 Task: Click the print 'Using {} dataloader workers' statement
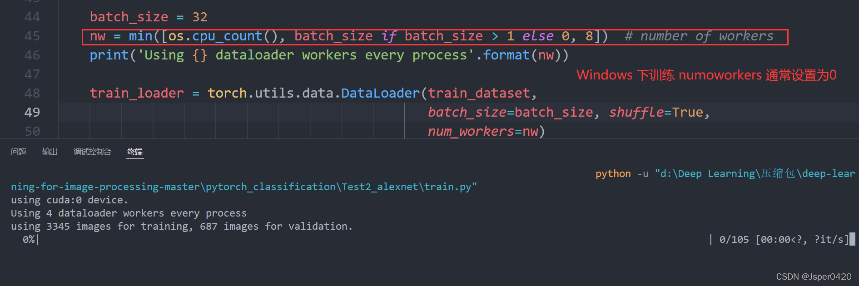[329, 55]
